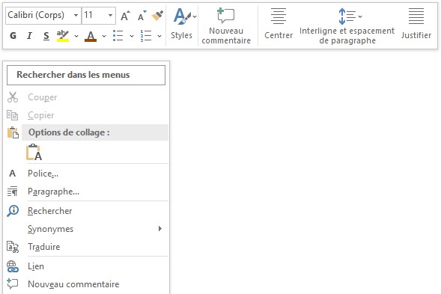
Task: Click the magnifier icon beside Rechercher
Action: coord(13,211)
